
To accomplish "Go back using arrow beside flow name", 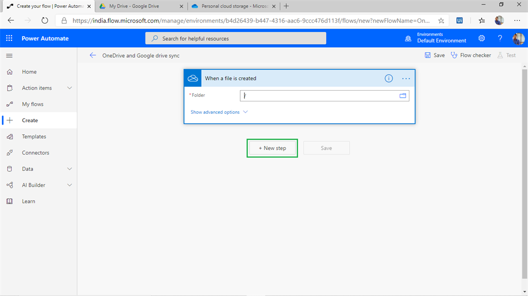I will coord(93,56).
